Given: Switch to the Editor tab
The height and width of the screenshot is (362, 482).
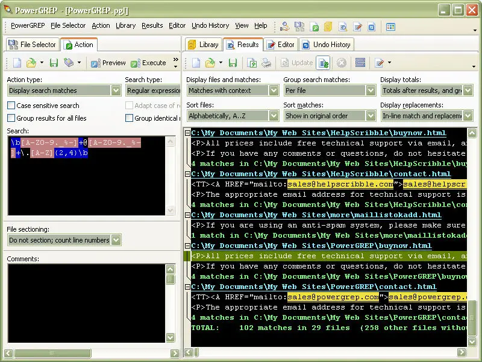Looking at the screenshot, I should pyautogui.click(x=281, y=45).
